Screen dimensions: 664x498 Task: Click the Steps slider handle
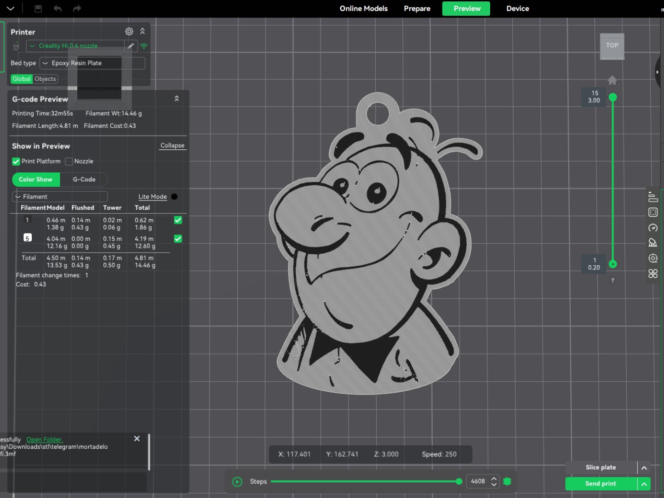459,481
